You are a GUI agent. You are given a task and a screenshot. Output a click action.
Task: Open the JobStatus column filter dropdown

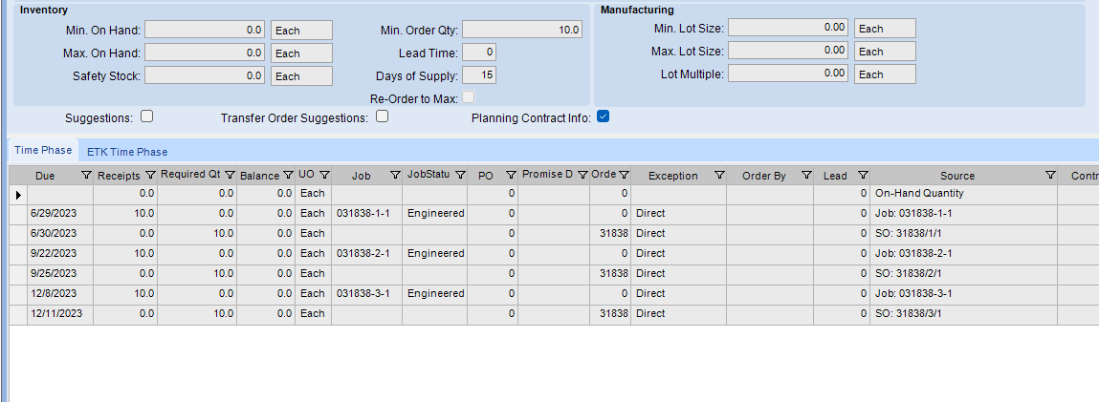pyautogui.click(x=460, y=175)
